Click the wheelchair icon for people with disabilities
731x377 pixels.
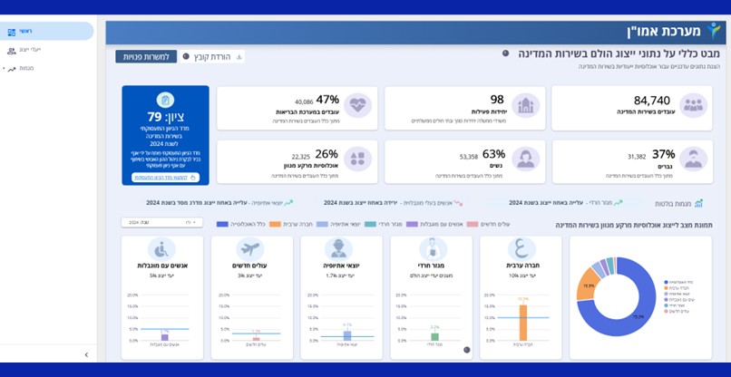(x=161, y=249)
